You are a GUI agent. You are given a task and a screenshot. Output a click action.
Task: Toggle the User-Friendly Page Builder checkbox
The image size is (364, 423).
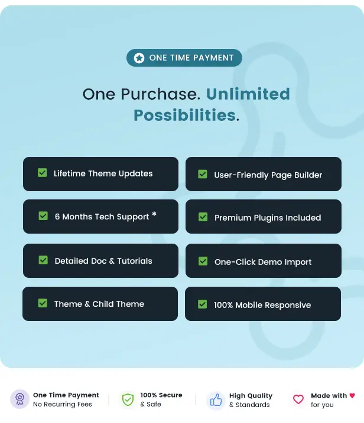[203, 174]
